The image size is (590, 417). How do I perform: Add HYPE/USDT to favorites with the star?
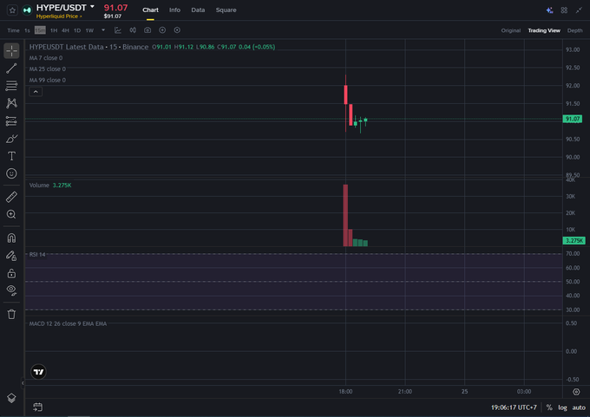12,10
